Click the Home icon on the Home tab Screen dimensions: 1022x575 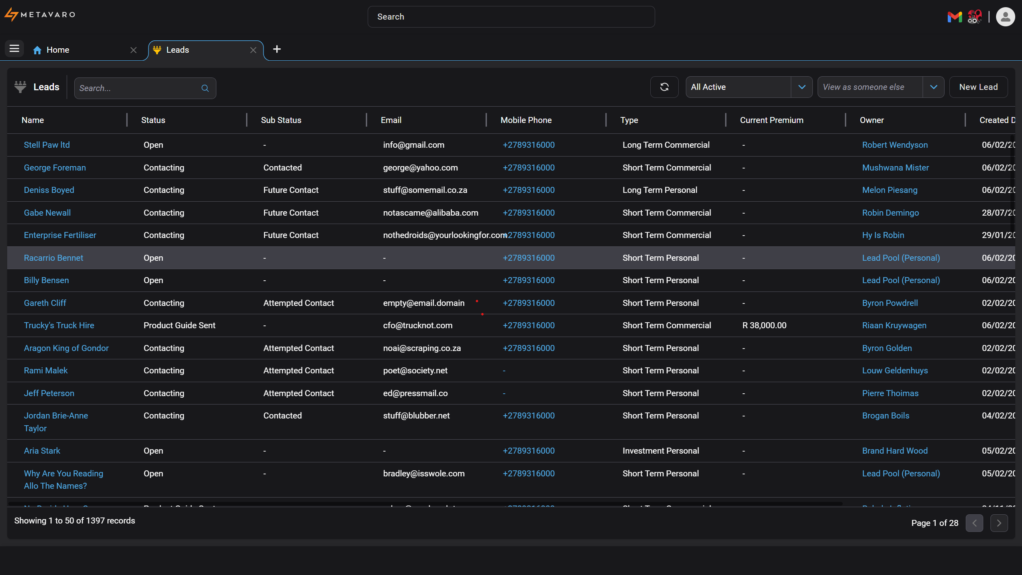(x=37, y=50)
